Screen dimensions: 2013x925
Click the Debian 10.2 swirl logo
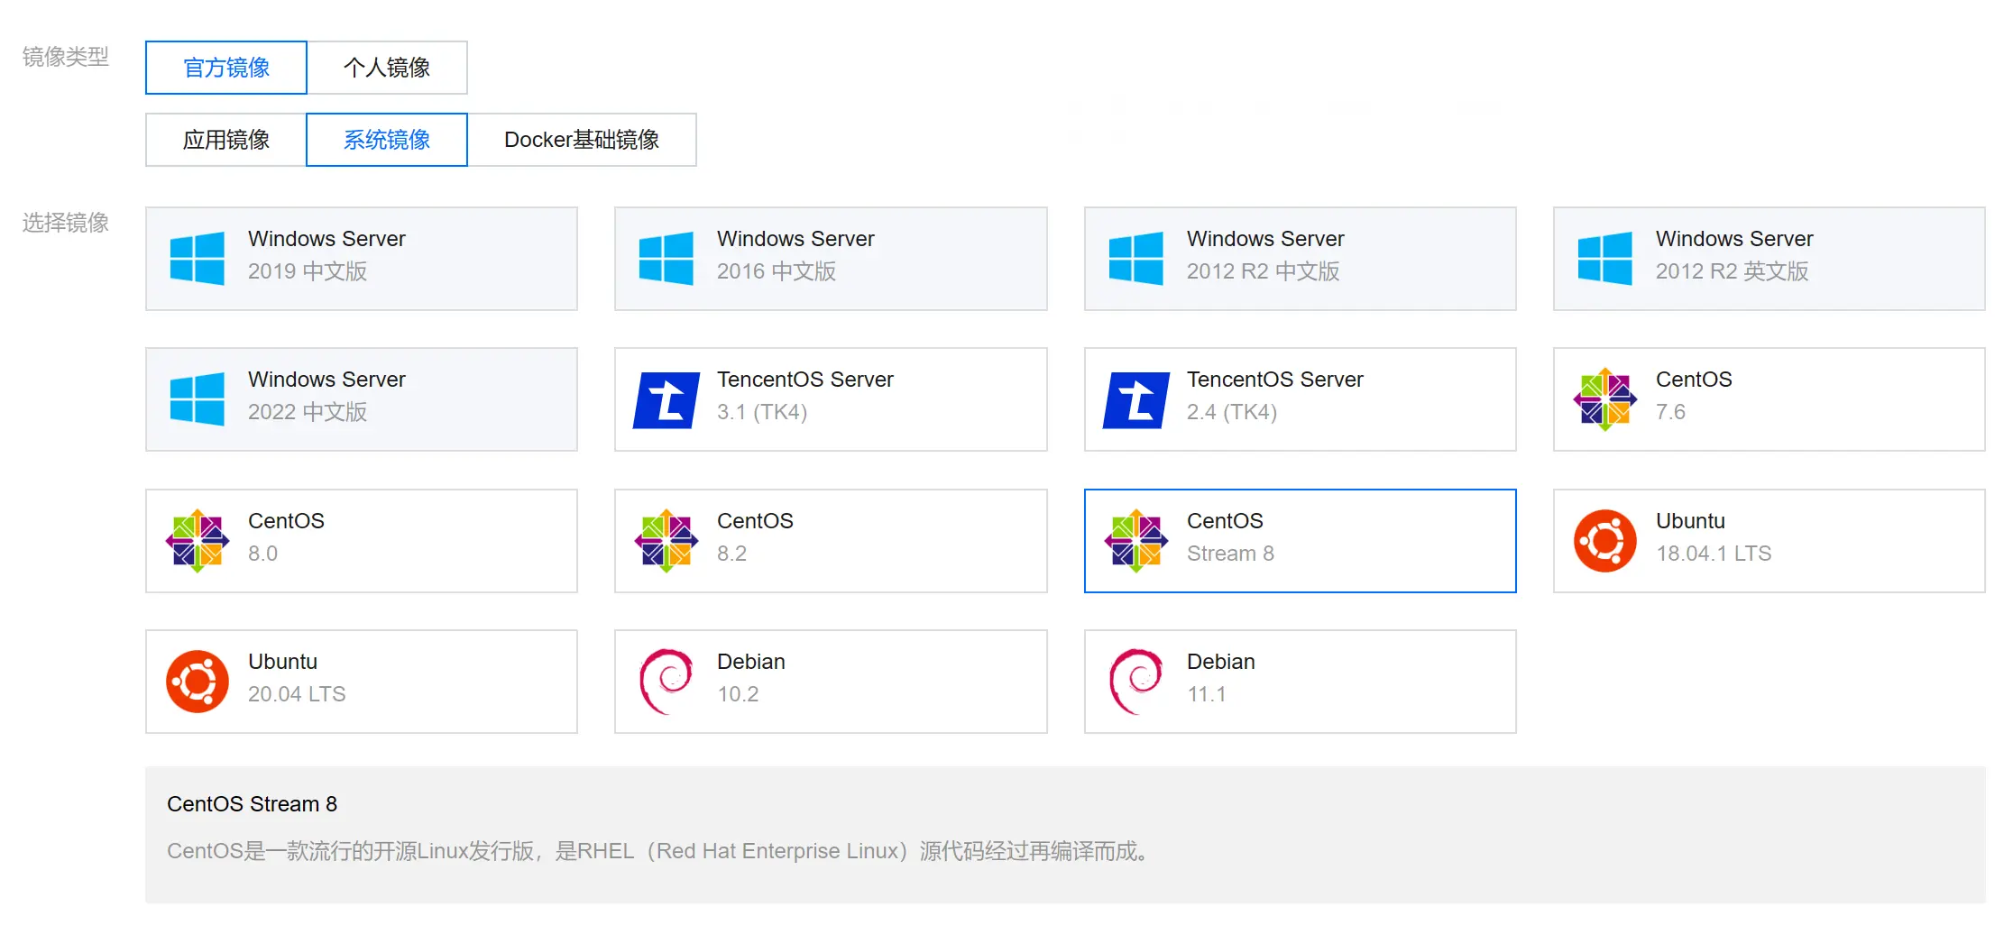[x=666, y=682]
